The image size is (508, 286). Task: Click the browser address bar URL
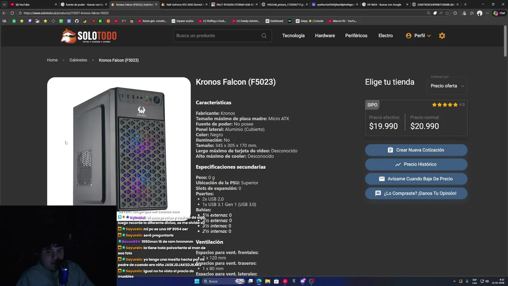tap(66, 13)
